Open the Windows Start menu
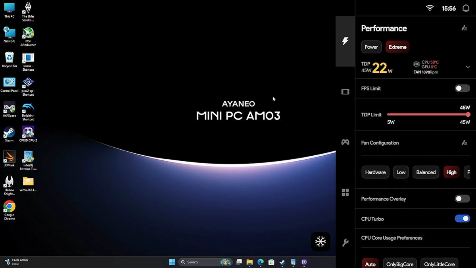Screen dimensions: 476x268 [172, 262]
